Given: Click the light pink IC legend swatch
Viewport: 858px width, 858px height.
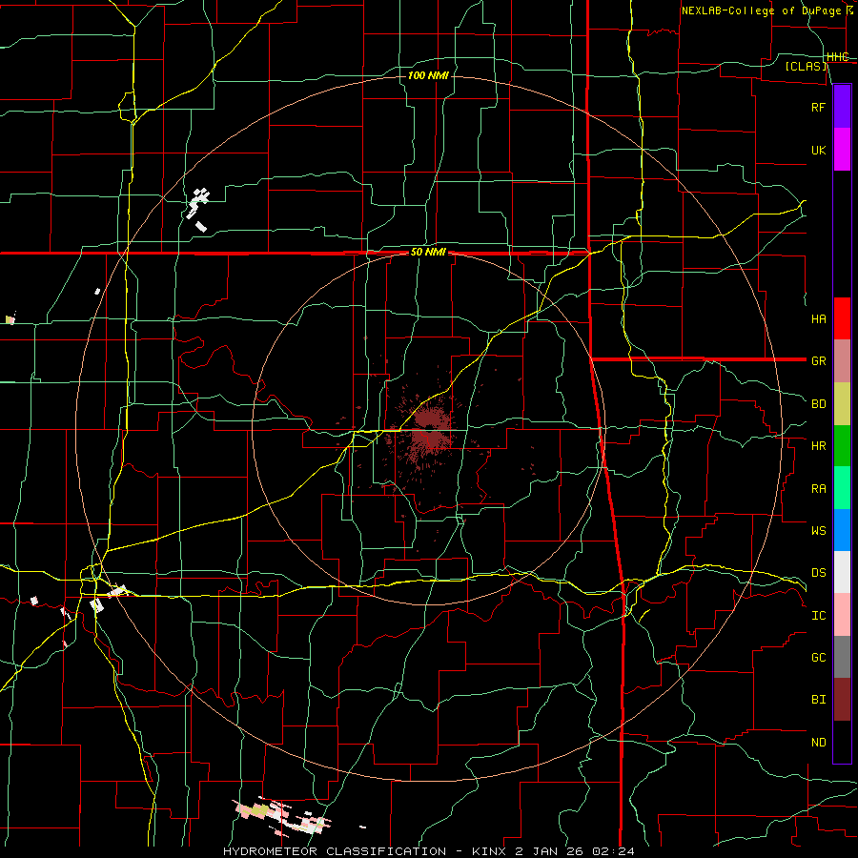Looking at the screenshot, I should click(842, 615).
